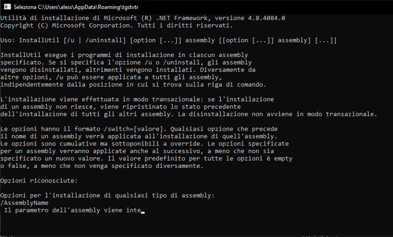The height and width of the screenshot is (237, 393).
Task: Click the word 'transazionale.' at line end
Action: click(x=351, y=114)
